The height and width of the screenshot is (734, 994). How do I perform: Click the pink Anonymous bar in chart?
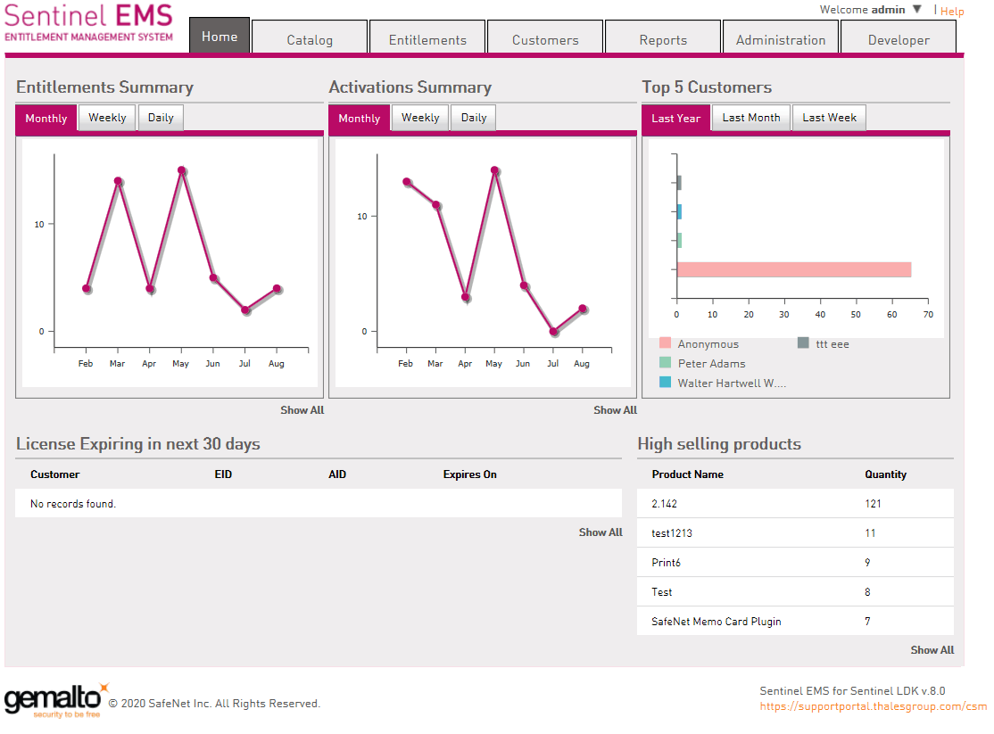coord(794,269)
